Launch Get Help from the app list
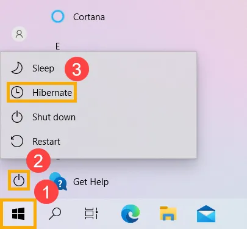Screen dimensions: 247x229 (x=79, y=182)
